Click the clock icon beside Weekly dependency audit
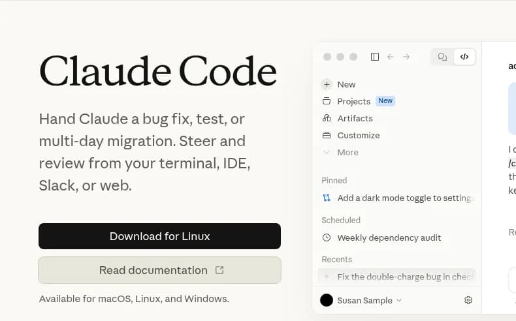 pos(327,237)
